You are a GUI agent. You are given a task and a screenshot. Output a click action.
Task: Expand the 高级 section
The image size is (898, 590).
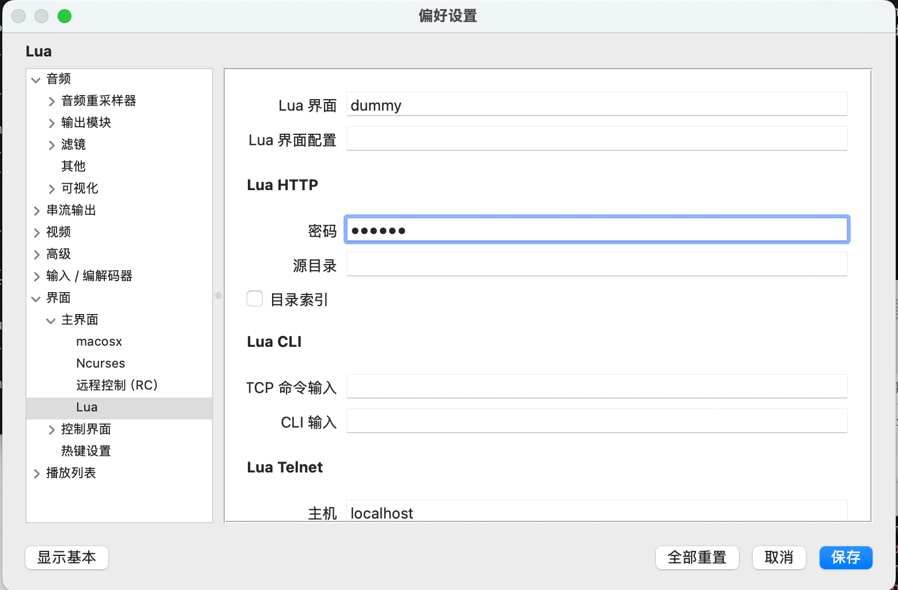pos(36,254)
